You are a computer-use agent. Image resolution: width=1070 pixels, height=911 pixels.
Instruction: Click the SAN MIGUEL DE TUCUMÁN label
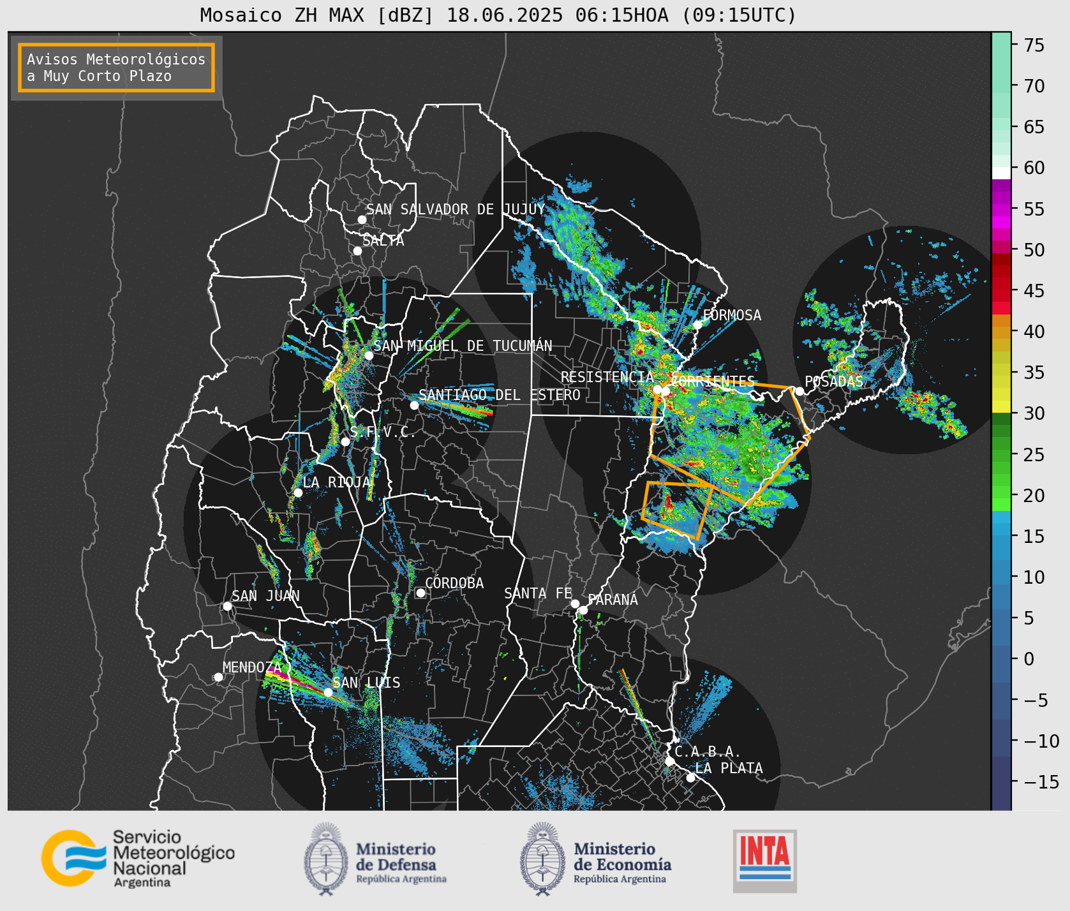pos(463,346)
